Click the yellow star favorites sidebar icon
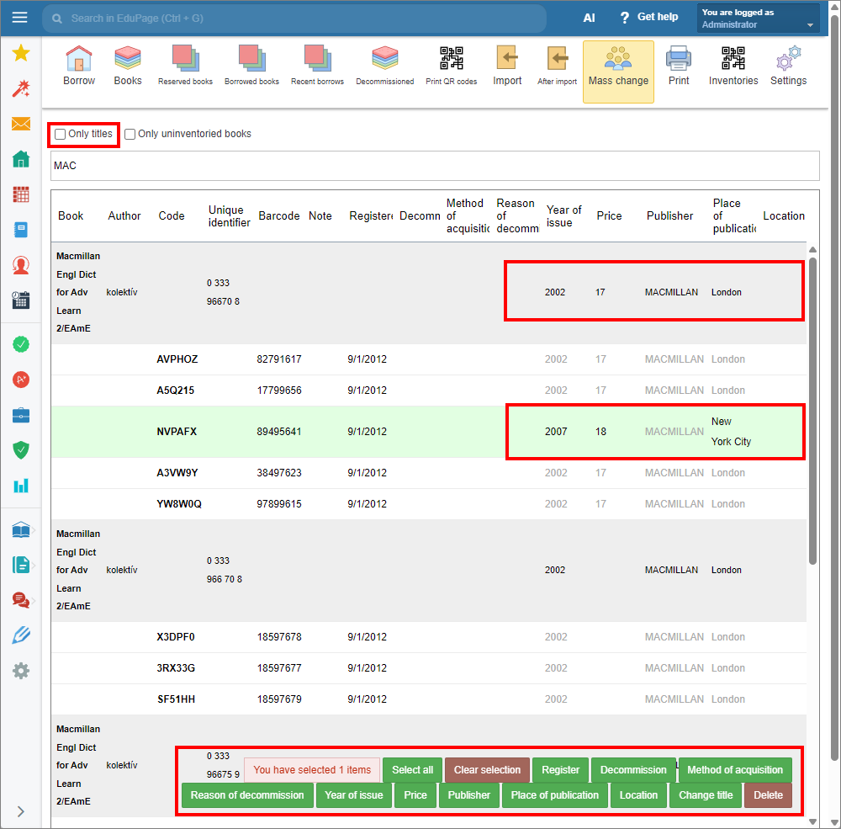The width and height of the screenshot is (841, 829). click(21, 54)
